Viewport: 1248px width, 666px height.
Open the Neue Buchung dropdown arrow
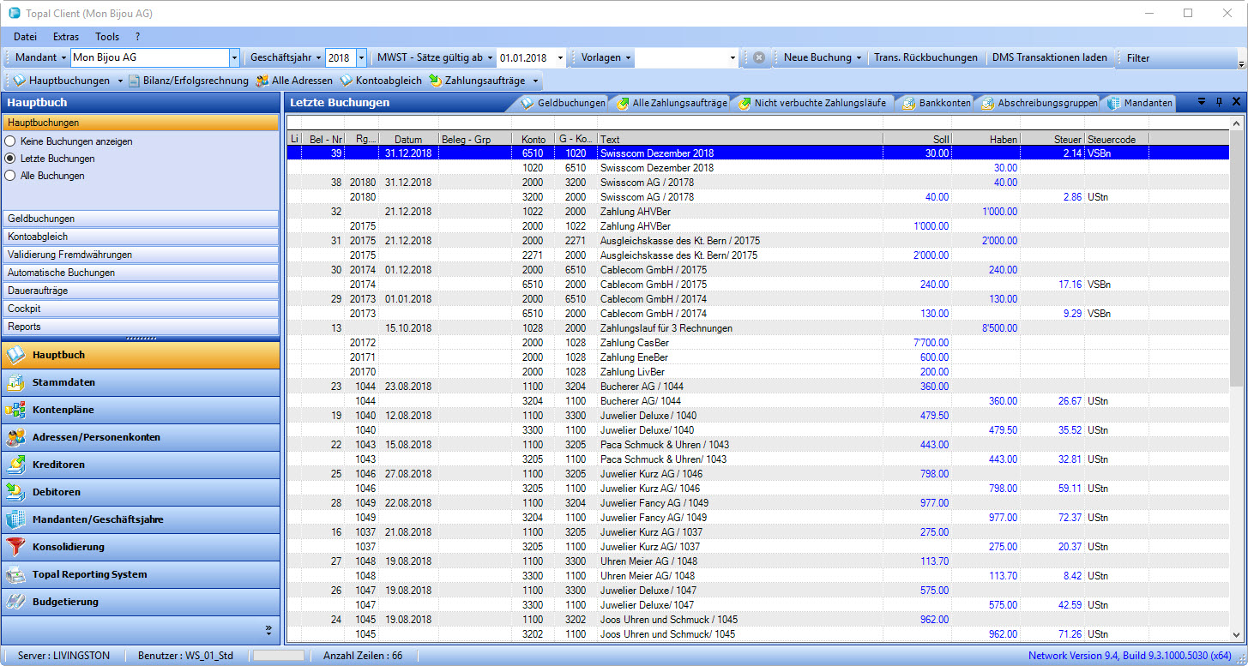tap(859, 57)
